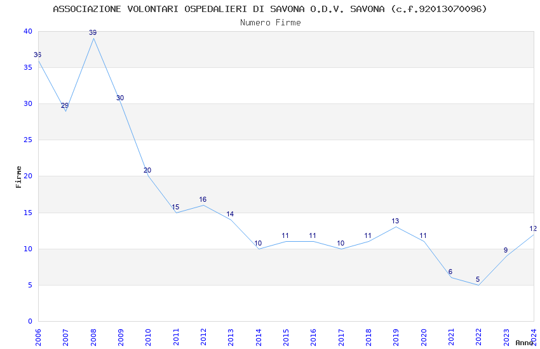Click the data label 11 at 2015
Viewport: 540px width, 349px height.
pos(285,236)
